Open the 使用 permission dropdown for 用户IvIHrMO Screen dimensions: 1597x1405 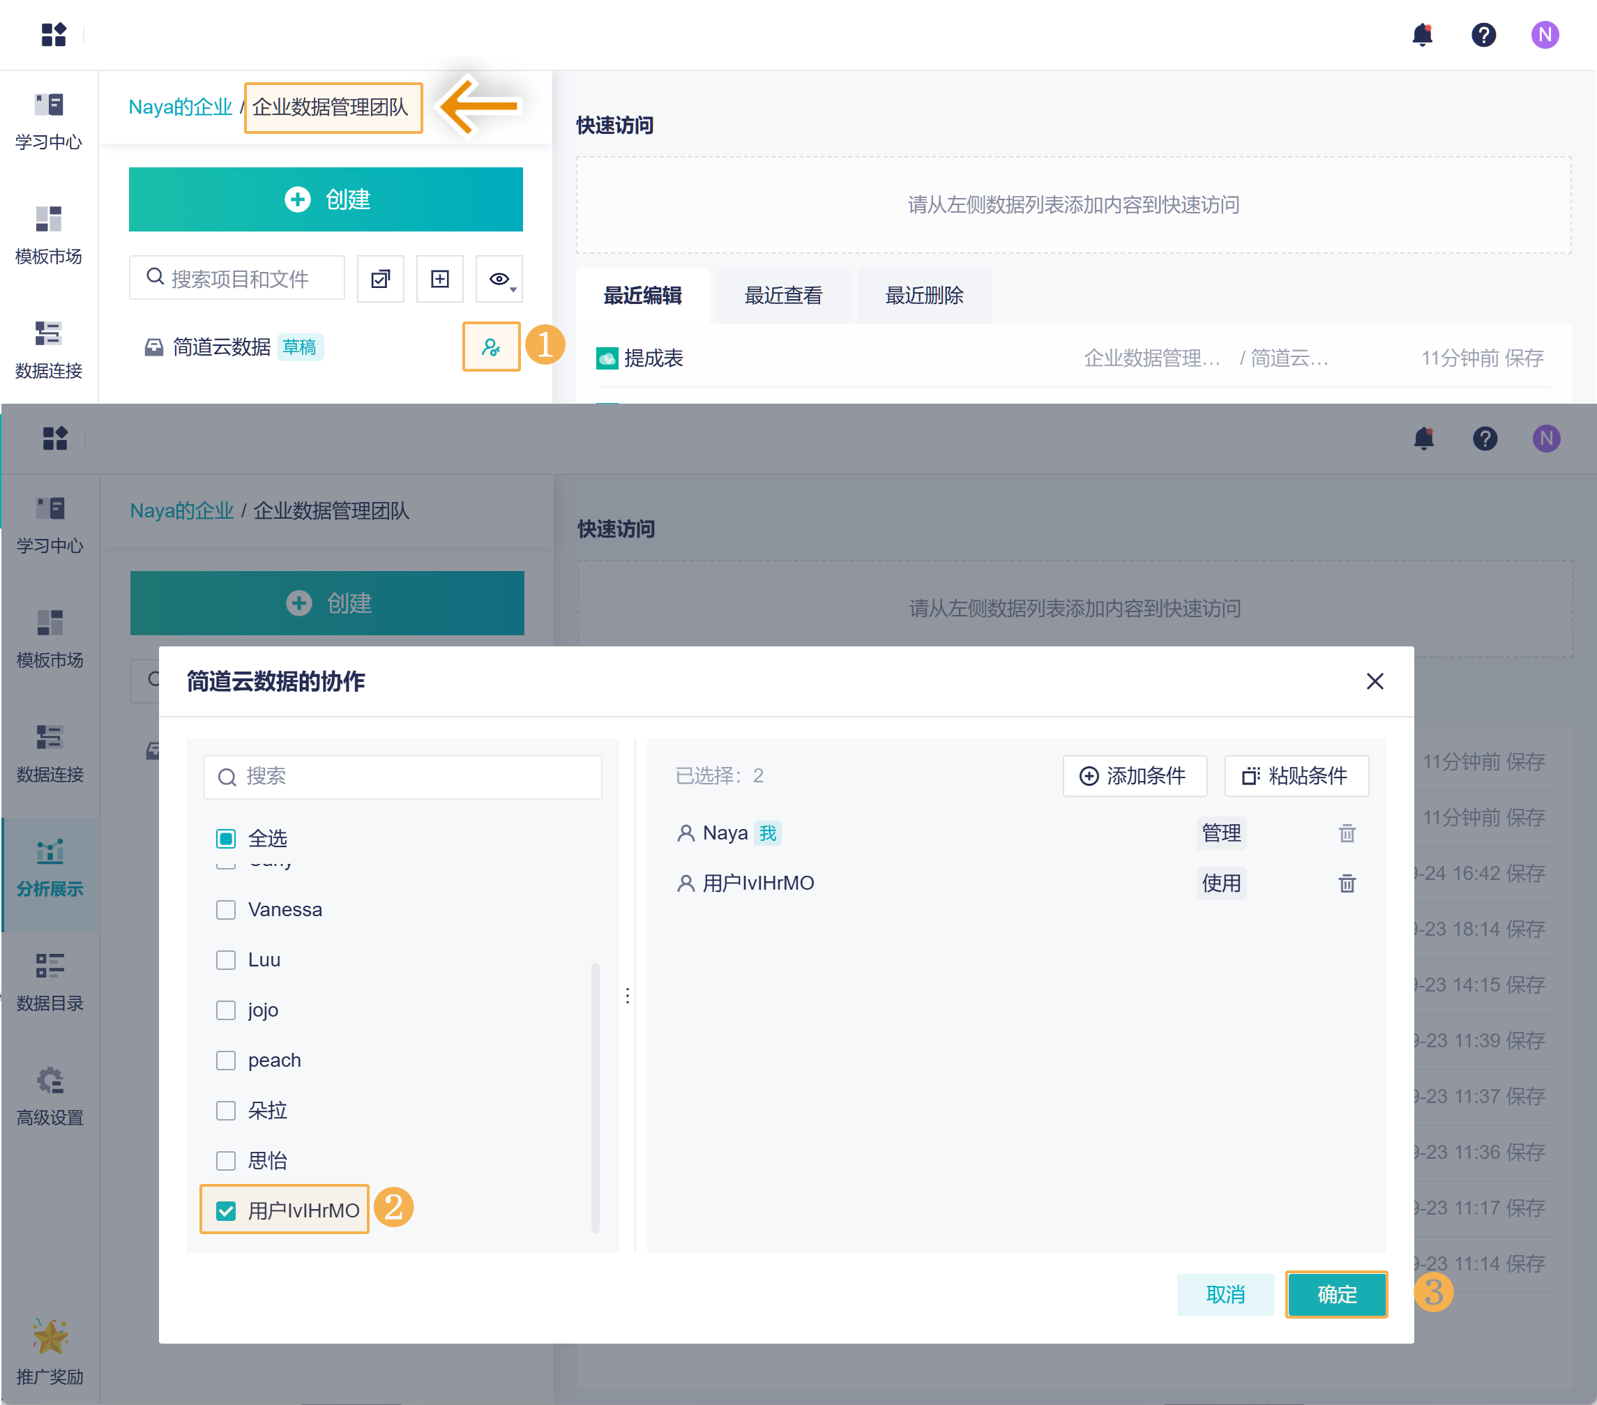click(1220, 883)
